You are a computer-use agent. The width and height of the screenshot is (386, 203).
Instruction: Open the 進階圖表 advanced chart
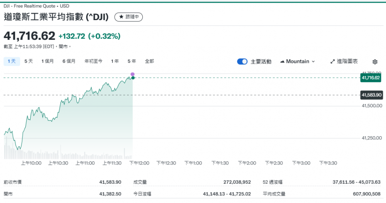(x=344, y=61)
